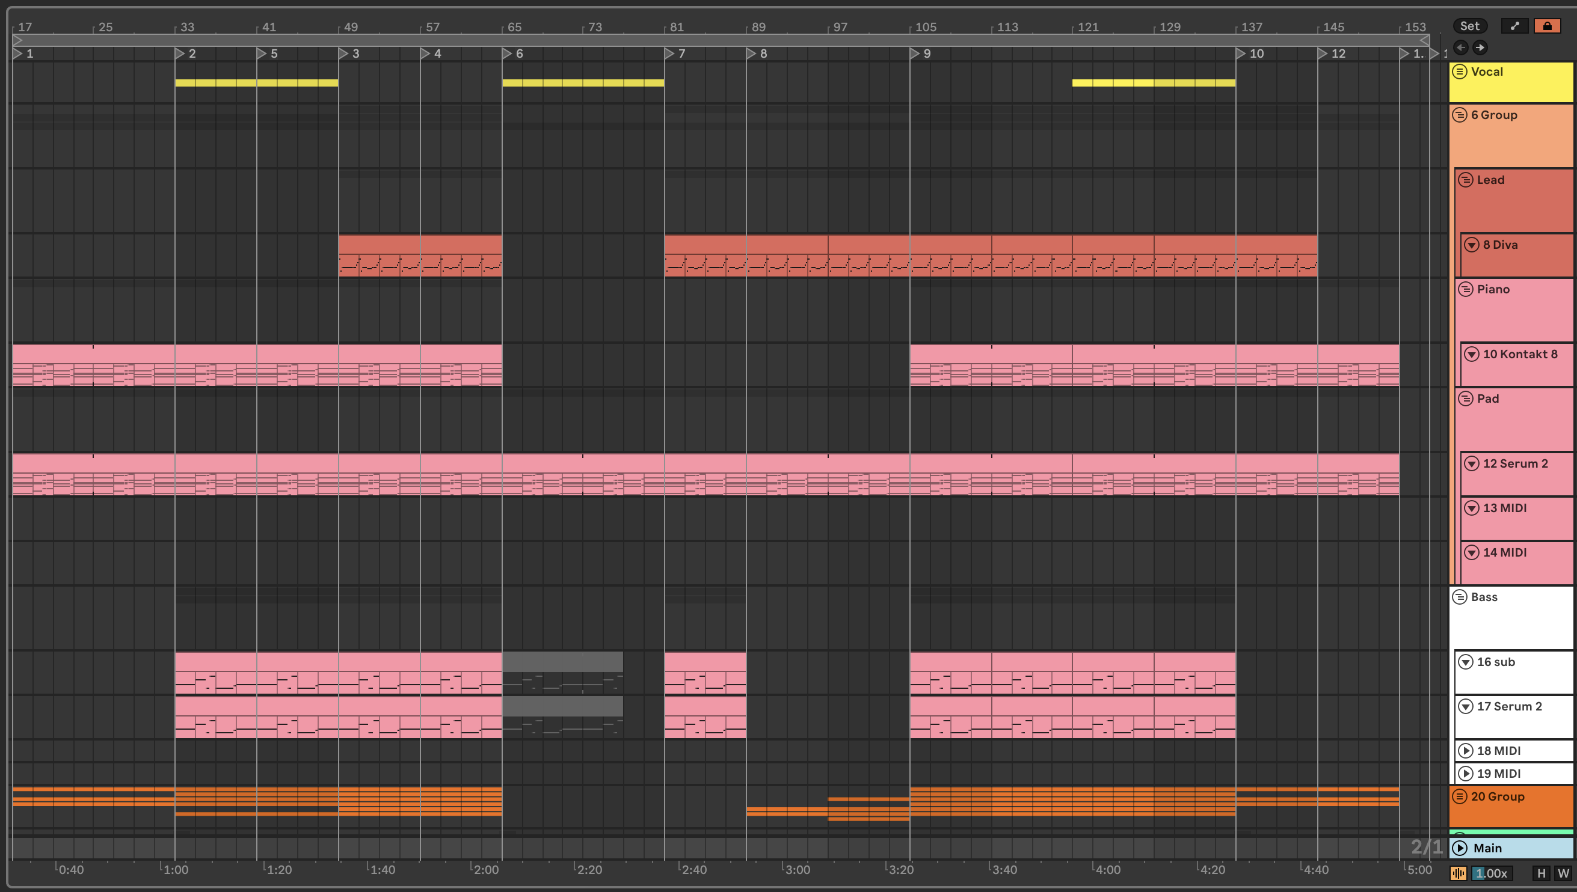Toggle the orange waveform zoom icon
Image resolution: width=1577 pixels, height=892 pixels.
click(1458, 873)
